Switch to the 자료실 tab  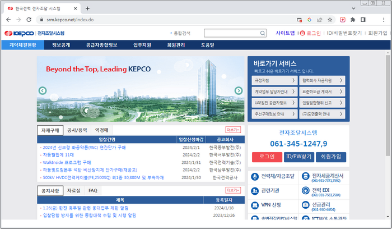coord(74,191)
